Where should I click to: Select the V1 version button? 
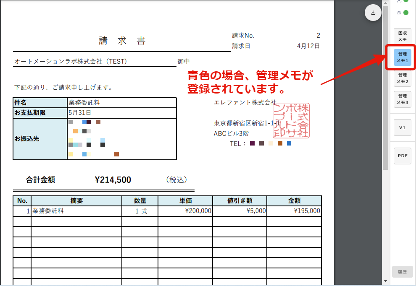pyautogui.click(x=402, y=127)
